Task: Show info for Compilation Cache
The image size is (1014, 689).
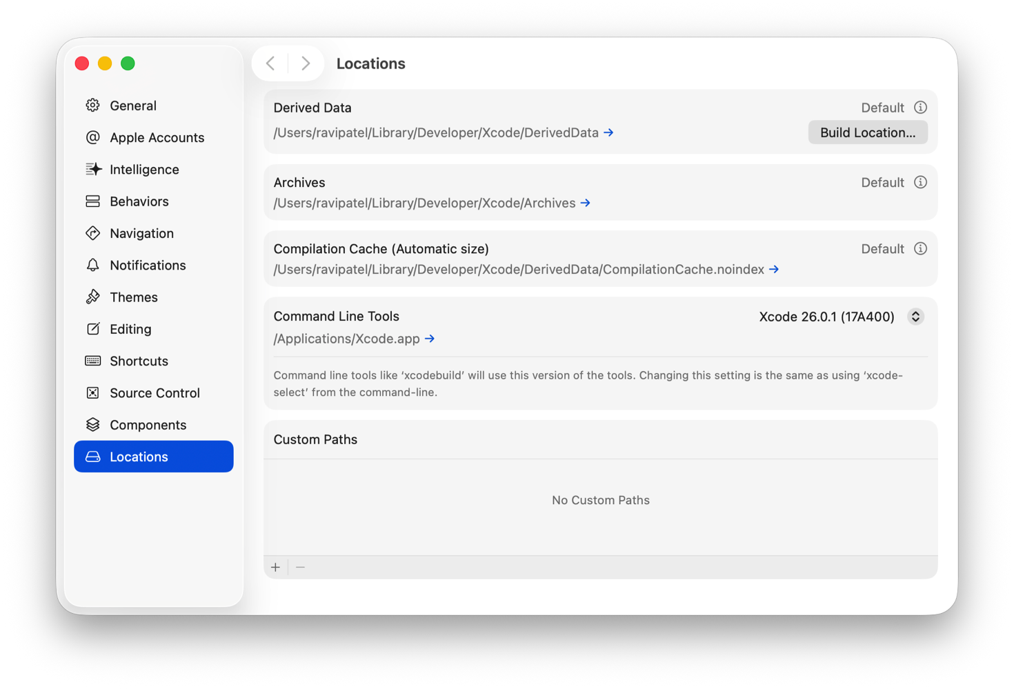Action: point(920,248)
